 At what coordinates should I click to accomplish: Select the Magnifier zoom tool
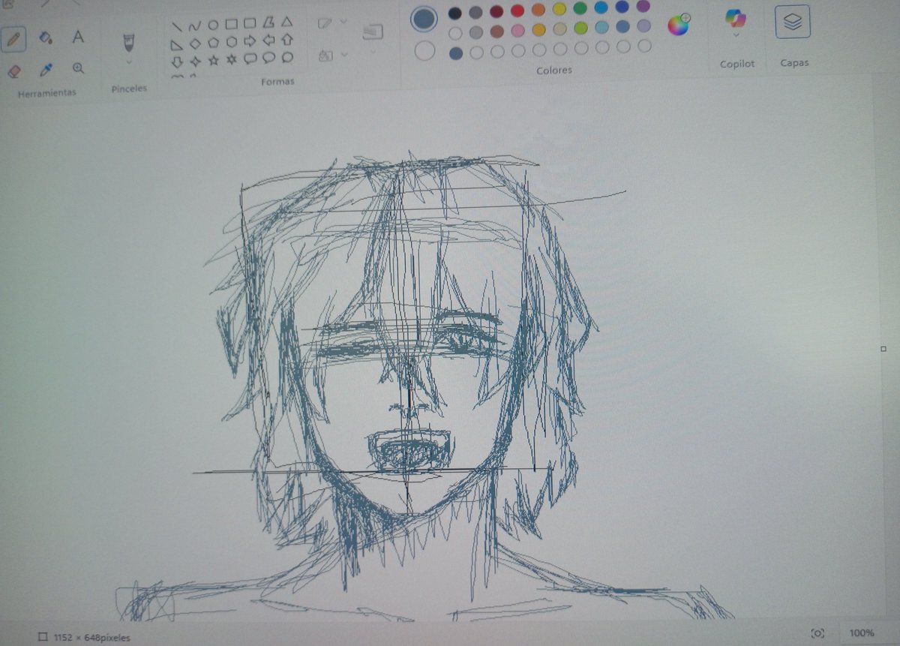click(78, 69)
